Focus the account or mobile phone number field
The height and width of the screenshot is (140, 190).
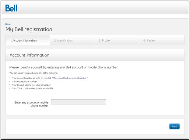pyautogui.click(x=79, y=102)
